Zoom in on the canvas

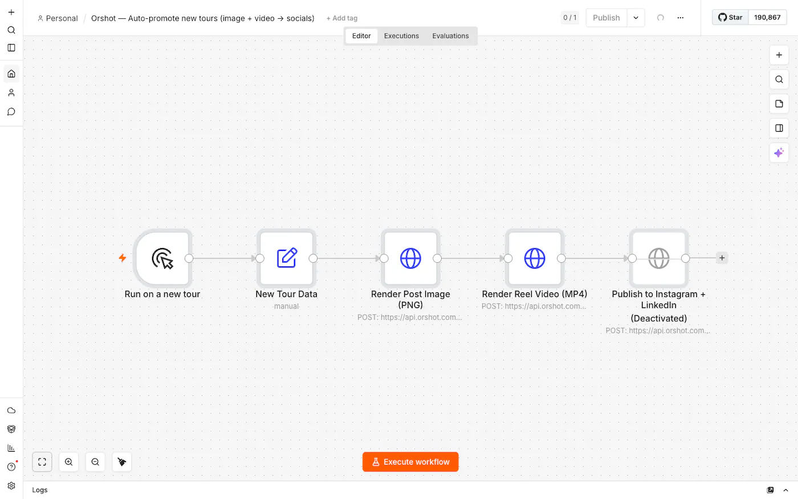pyautogui.click(x=68, y=462)
